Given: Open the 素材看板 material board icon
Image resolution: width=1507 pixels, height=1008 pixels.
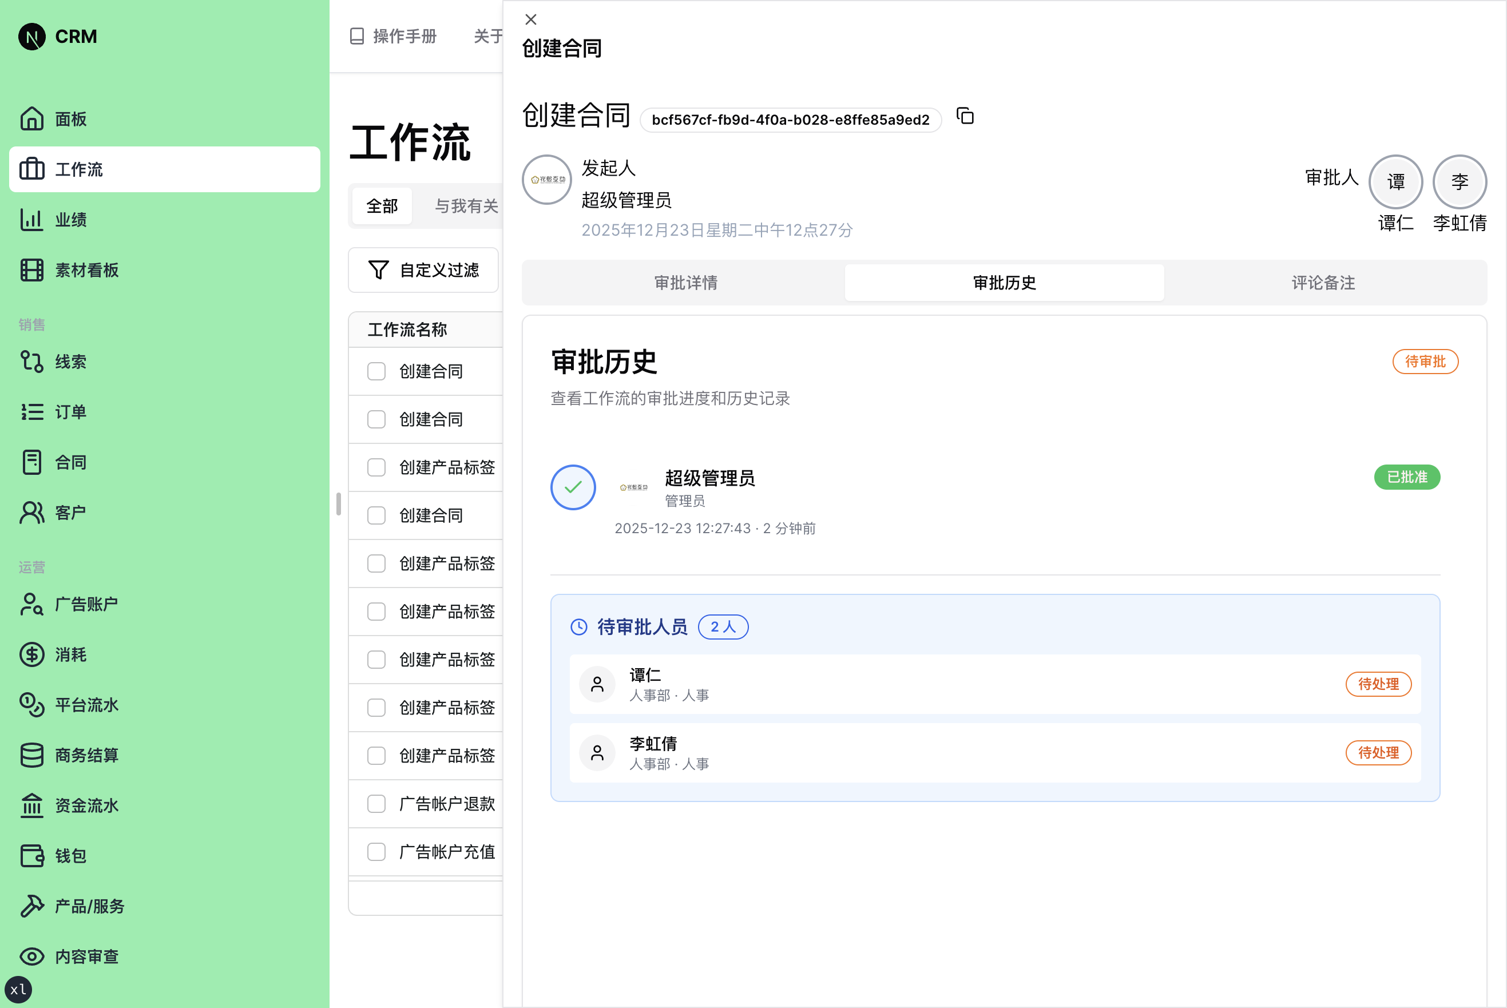Looking at the screenshot, I should point(31,270).
